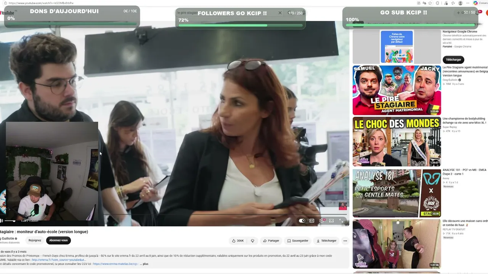488x274 pixels.
Task: Open the emma.fr link in the description
Action: [58, 260]
